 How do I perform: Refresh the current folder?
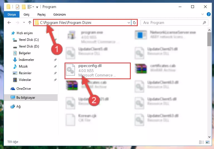pyautogui.click(x=134, y=23)
